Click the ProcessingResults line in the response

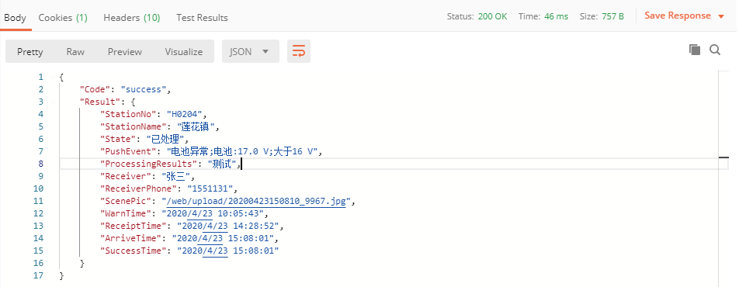394,164
